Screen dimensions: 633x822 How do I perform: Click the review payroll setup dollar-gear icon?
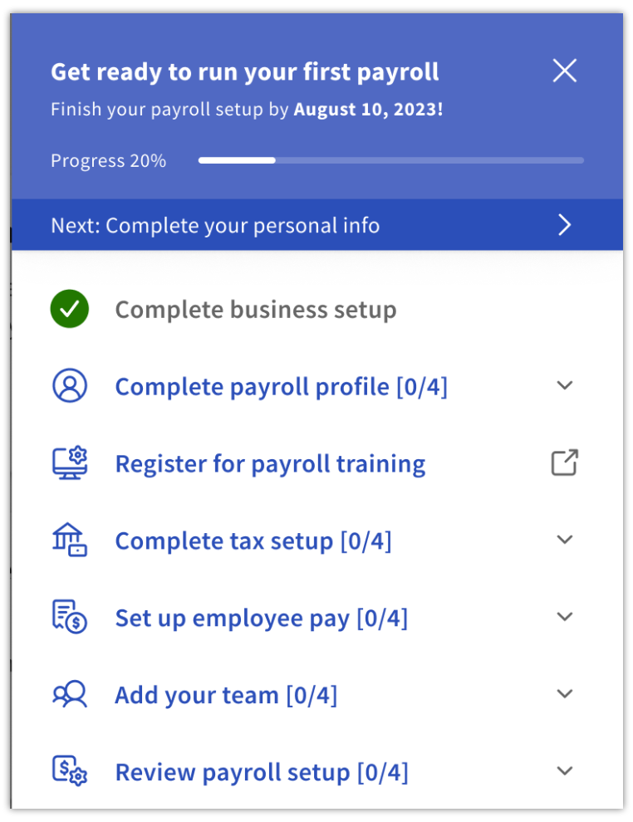(x=70, y=771)
